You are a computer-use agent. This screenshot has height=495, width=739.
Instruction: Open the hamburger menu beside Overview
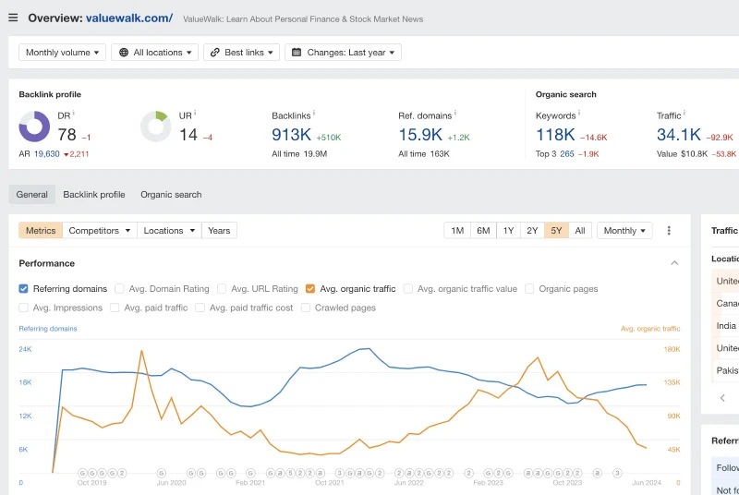[x=13, y=18]
